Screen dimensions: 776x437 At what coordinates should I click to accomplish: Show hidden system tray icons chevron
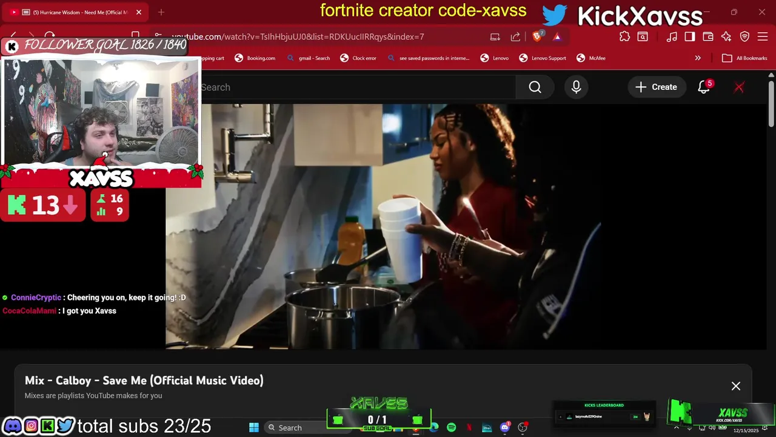(677, 427)
